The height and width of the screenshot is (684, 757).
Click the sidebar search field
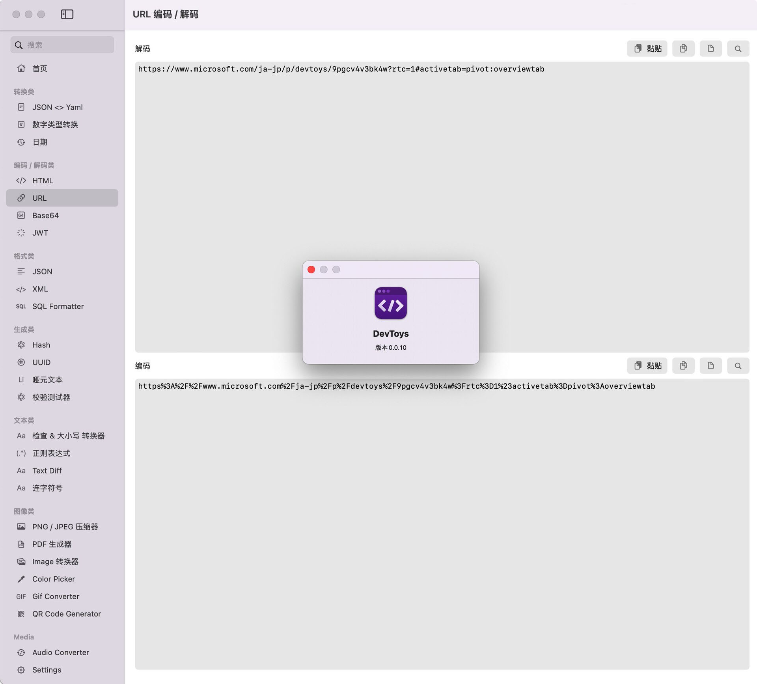pos(62,45)
